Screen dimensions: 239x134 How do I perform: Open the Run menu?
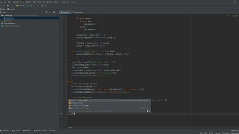[34, 2]
